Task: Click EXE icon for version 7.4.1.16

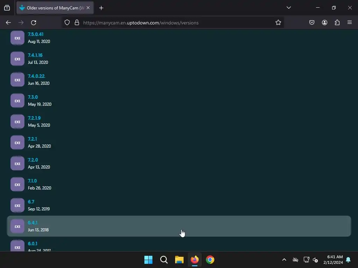Action: (x=17, y=59)
